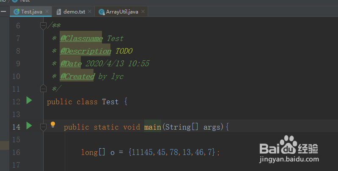Collapse the main method fold marker
Image resolution: width=338 pixels, height=171 pixels.
point(43,126)
